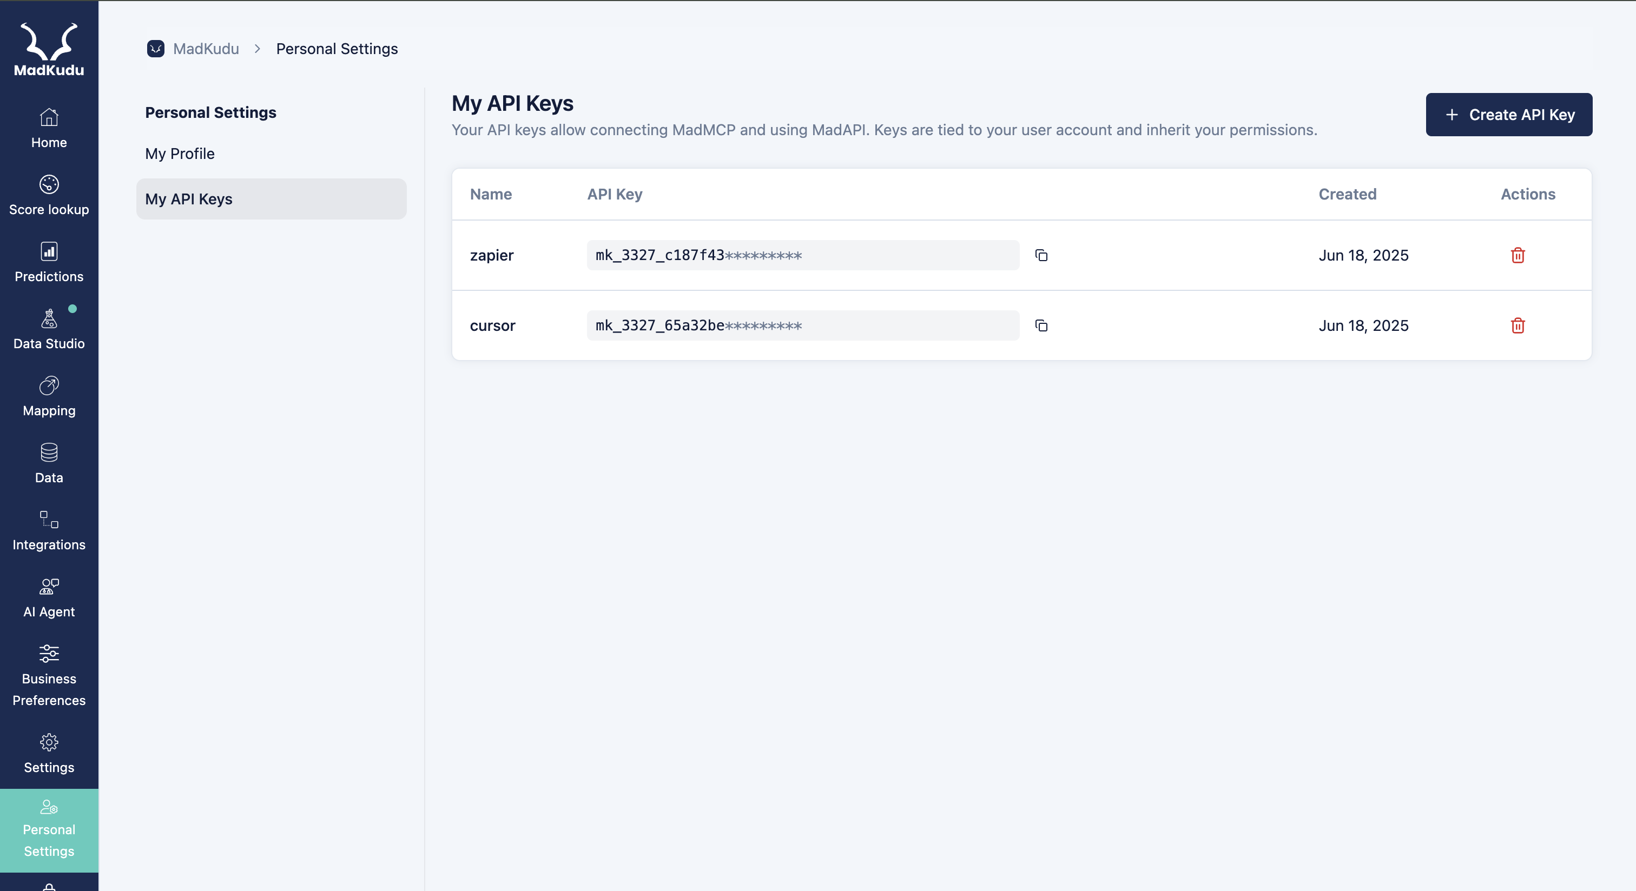
Task: Go to Predictions in sidebar
Action: (49, 262)
